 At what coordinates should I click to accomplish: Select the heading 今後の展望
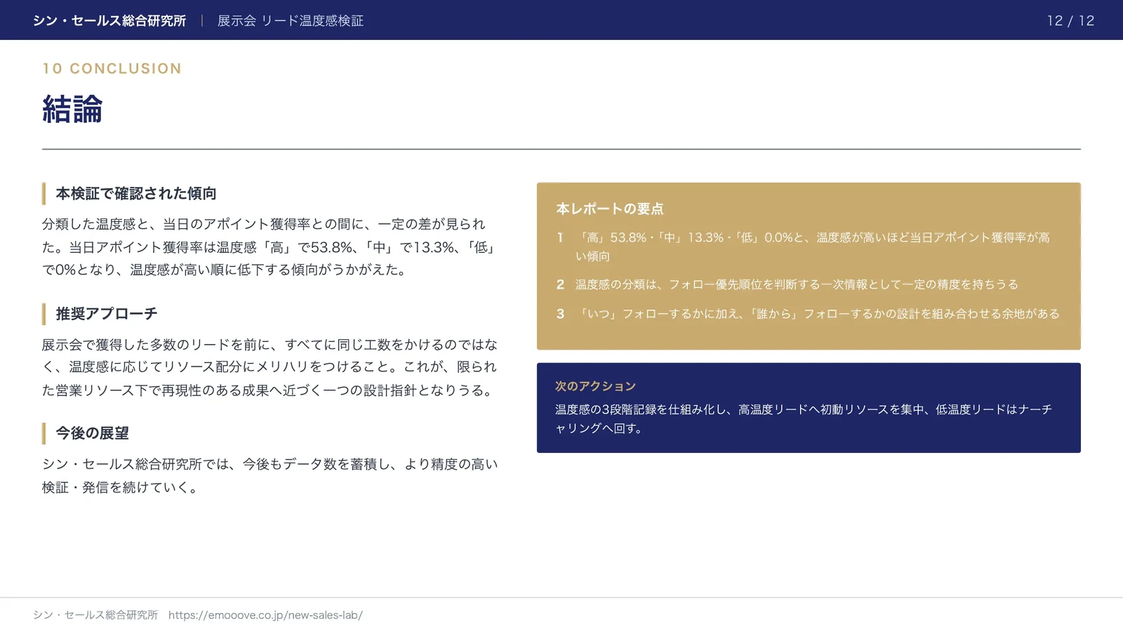[93, 433]
